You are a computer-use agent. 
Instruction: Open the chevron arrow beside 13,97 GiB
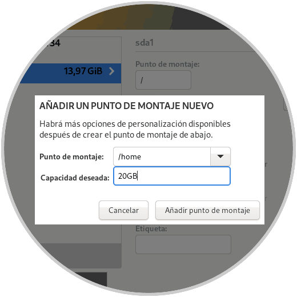pos(111,71)
